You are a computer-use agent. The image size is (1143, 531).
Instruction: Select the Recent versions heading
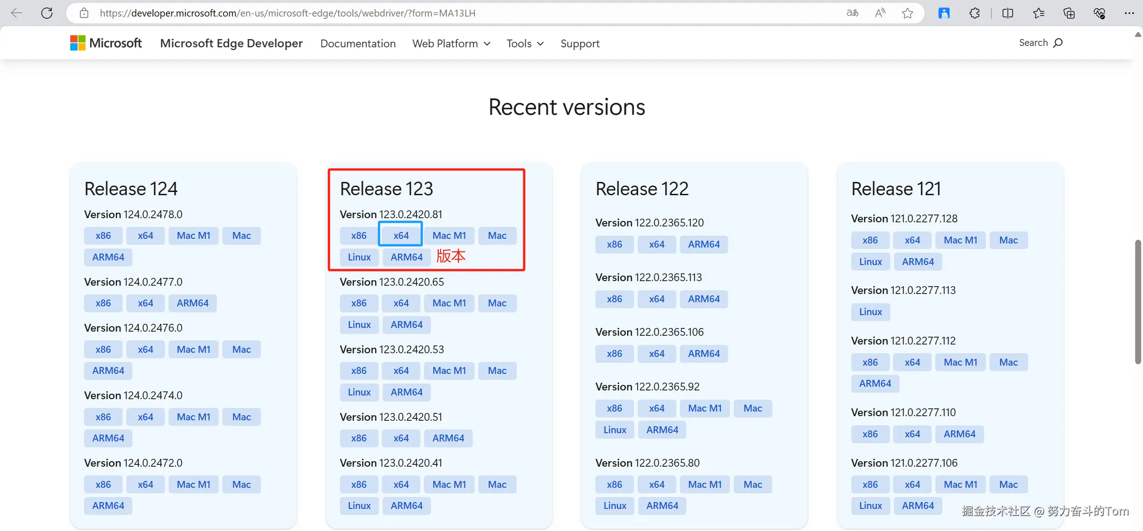pos(566,107)
